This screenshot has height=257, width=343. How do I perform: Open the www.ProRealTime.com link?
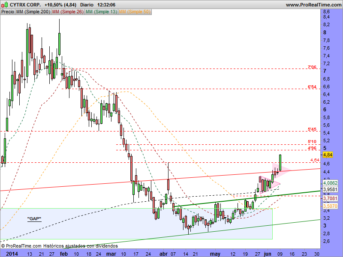point(314,5)
